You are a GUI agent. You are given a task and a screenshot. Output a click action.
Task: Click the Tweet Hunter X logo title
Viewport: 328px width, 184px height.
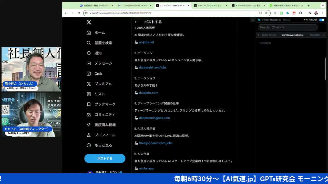pyautogui.click(x=269, y=20)
